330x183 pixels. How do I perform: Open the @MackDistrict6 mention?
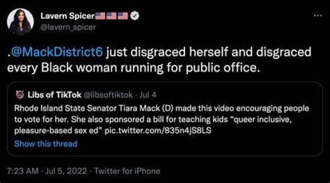[x=57, y=52]
